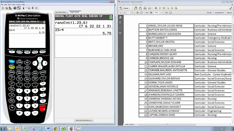Click the Save icon in TI-SmartView toolbar
The height and width of the screenshot is (131, 234).
[x=10, y=8]
